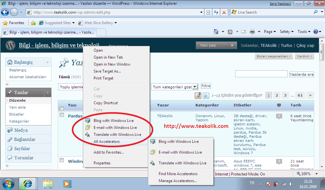Open the address bar dropdown arrow
This screenshot has height=190, width=325.
(201, 12)
